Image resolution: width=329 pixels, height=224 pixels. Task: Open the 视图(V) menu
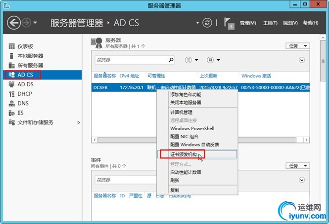290,23
